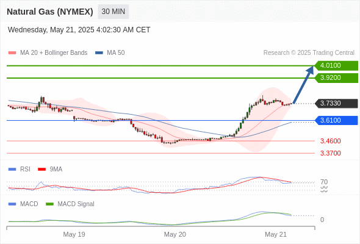Screen dimensions: 360x244
Task: Click the RSI legend swatch
Action: tap(12, 170)
